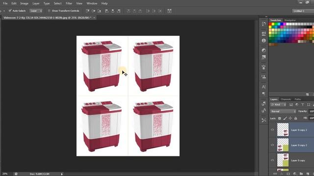This screenshot has width=314, height=176.
Task: Click the create new layer icon
Action: click(x=308, y=174)
